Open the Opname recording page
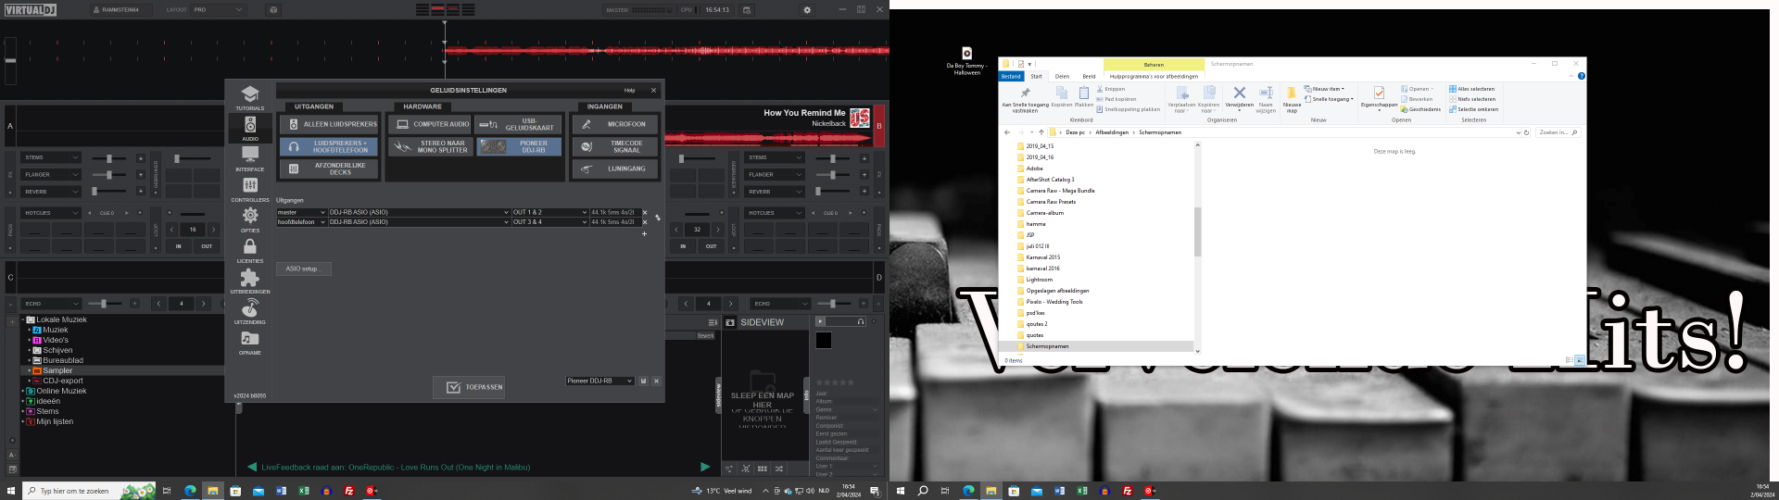This screenshot has width=1779, height=500. tap(250, 342)
